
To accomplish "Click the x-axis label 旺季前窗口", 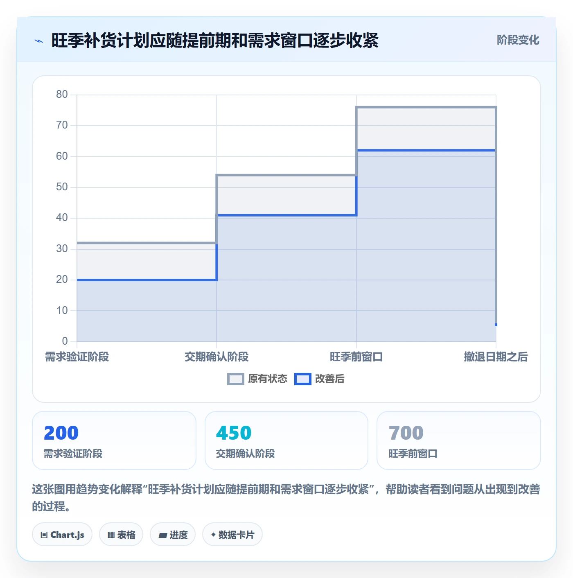I will pos(356,357).
